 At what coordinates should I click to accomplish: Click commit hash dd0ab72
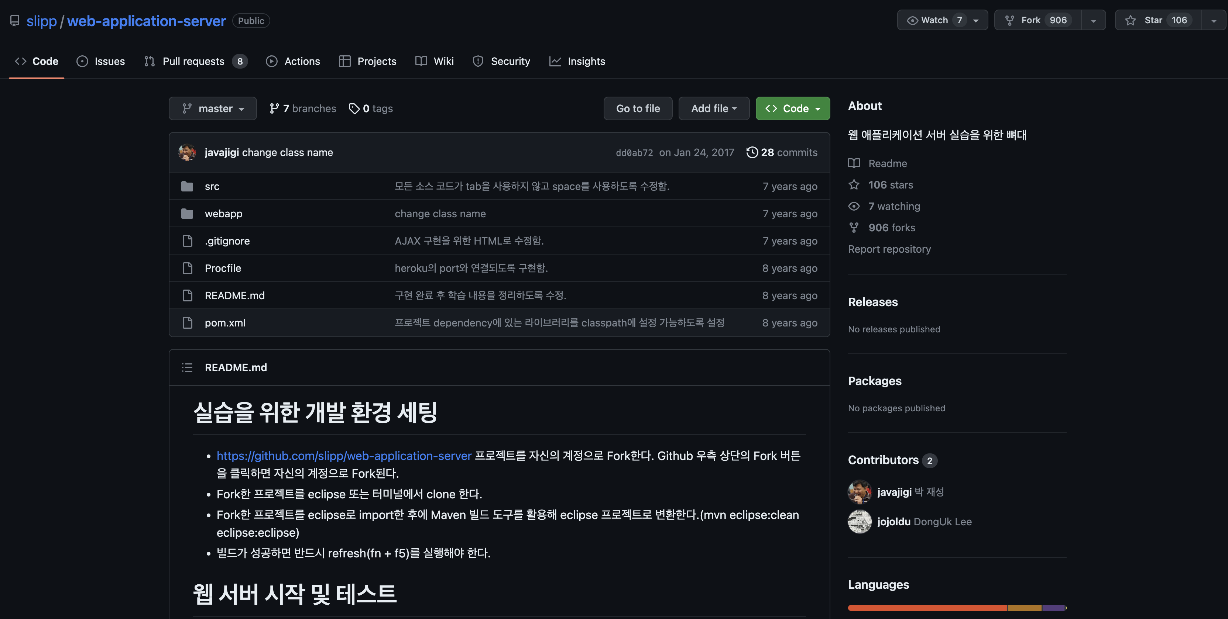[x=634, y=153]
